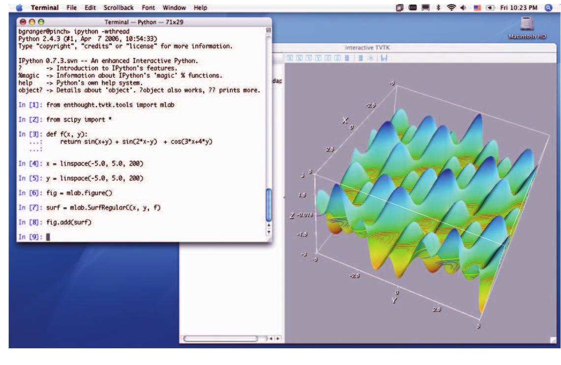Click the second X axis view icon in TVTK toolbar
The width and height of the screenshot is (561, 365).
click(300, 58)
